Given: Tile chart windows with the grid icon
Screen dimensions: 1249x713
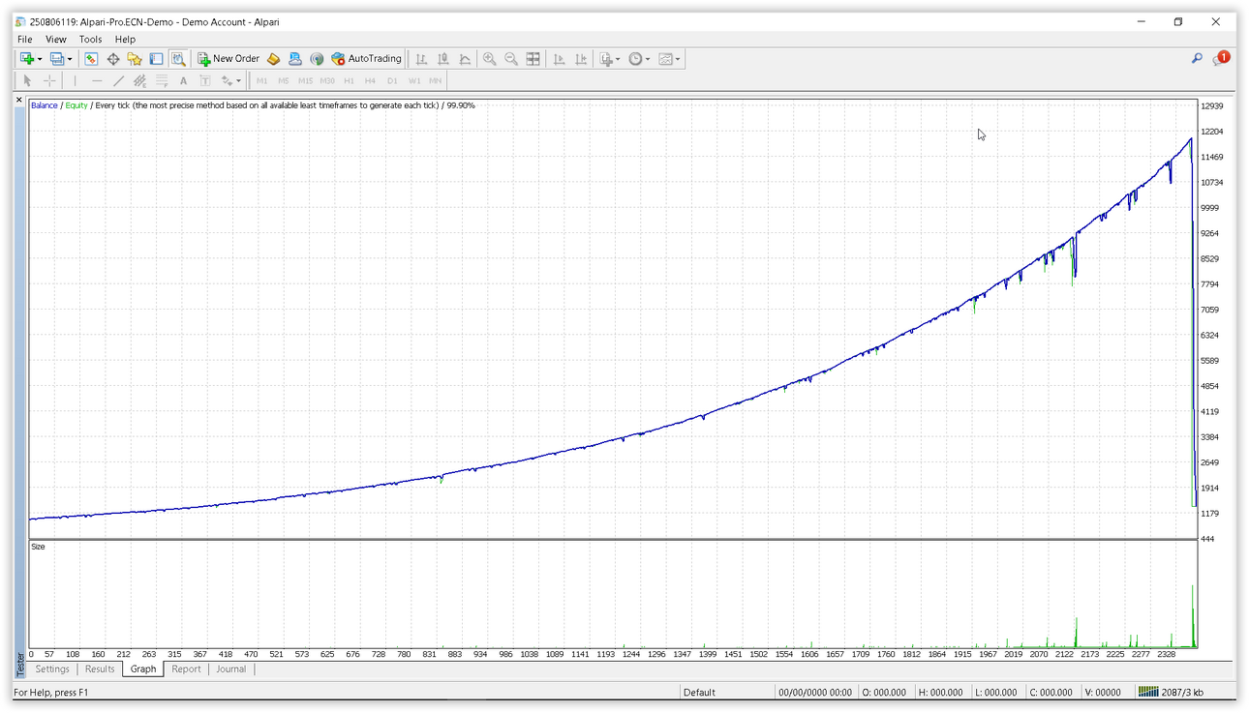Looking at the screenshot, I should 533,59.
